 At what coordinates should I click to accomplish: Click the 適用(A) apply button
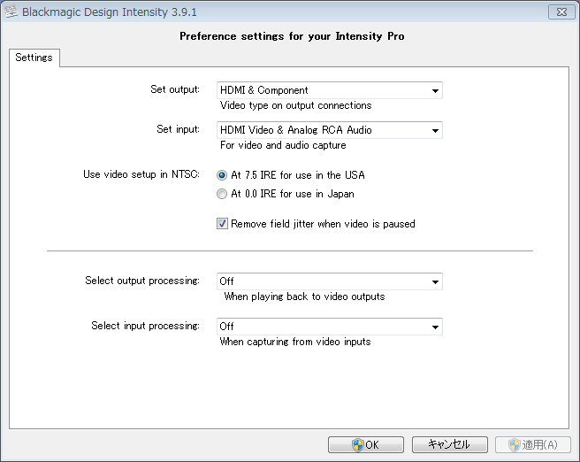(x=533, y=444)
